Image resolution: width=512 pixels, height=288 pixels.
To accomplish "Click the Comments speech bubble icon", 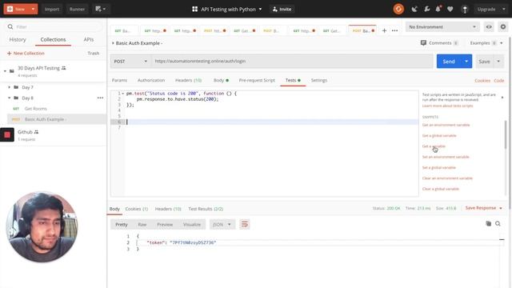I will (x=423, y=42).
